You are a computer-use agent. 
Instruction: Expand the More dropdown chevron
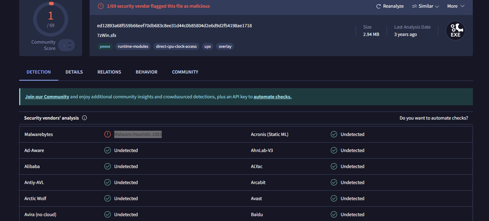tap(462, 6)
